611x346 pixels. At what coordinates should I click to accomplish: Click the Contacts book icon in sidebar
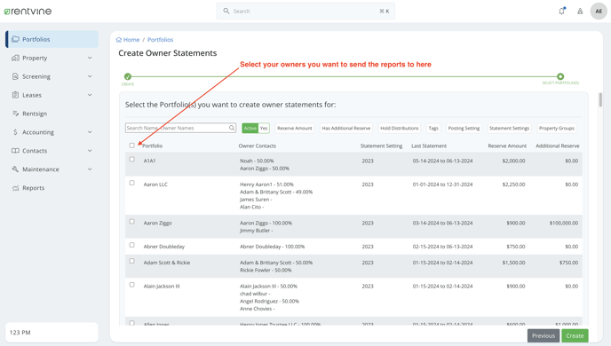pyautogui.click(x=15, y=151)
